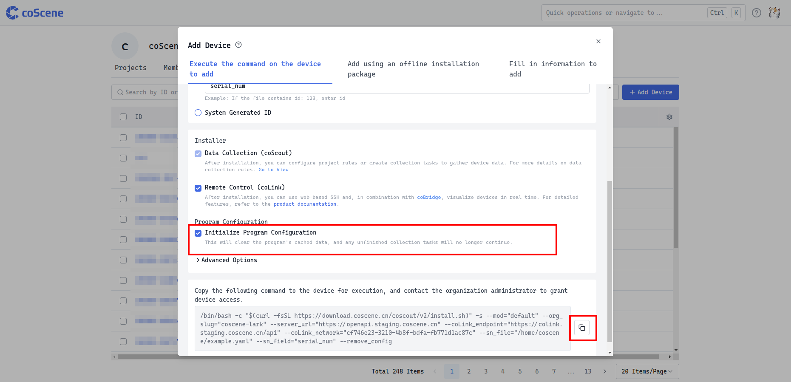Click the coScene logo
791x382 pixels.
click(34, 13)
